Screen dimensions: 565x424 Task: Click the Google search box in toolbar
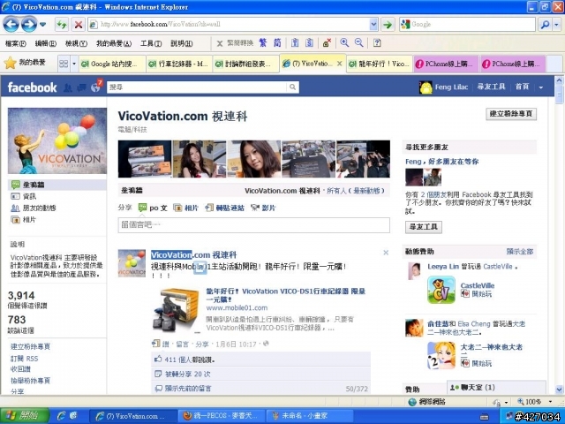tap(467, 24)
